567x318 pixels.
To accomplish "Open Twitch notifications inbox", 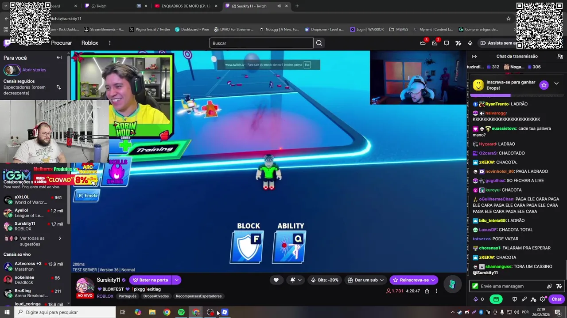I will pos(435,43).
